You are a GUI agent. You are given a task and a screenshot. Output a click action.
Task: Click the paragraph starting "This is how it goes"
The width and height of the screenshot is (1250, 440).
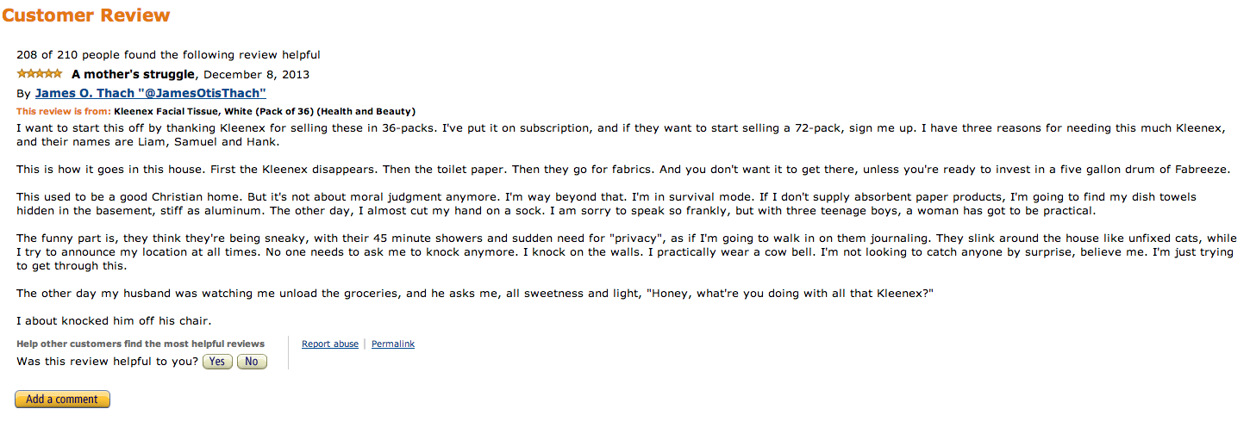pyautogui.click(x=621, y=170)
